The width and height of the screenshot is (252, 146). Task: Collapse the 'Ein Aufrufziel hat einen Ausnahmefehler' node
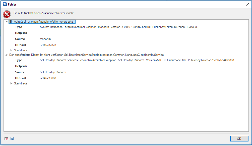point(7,22)
